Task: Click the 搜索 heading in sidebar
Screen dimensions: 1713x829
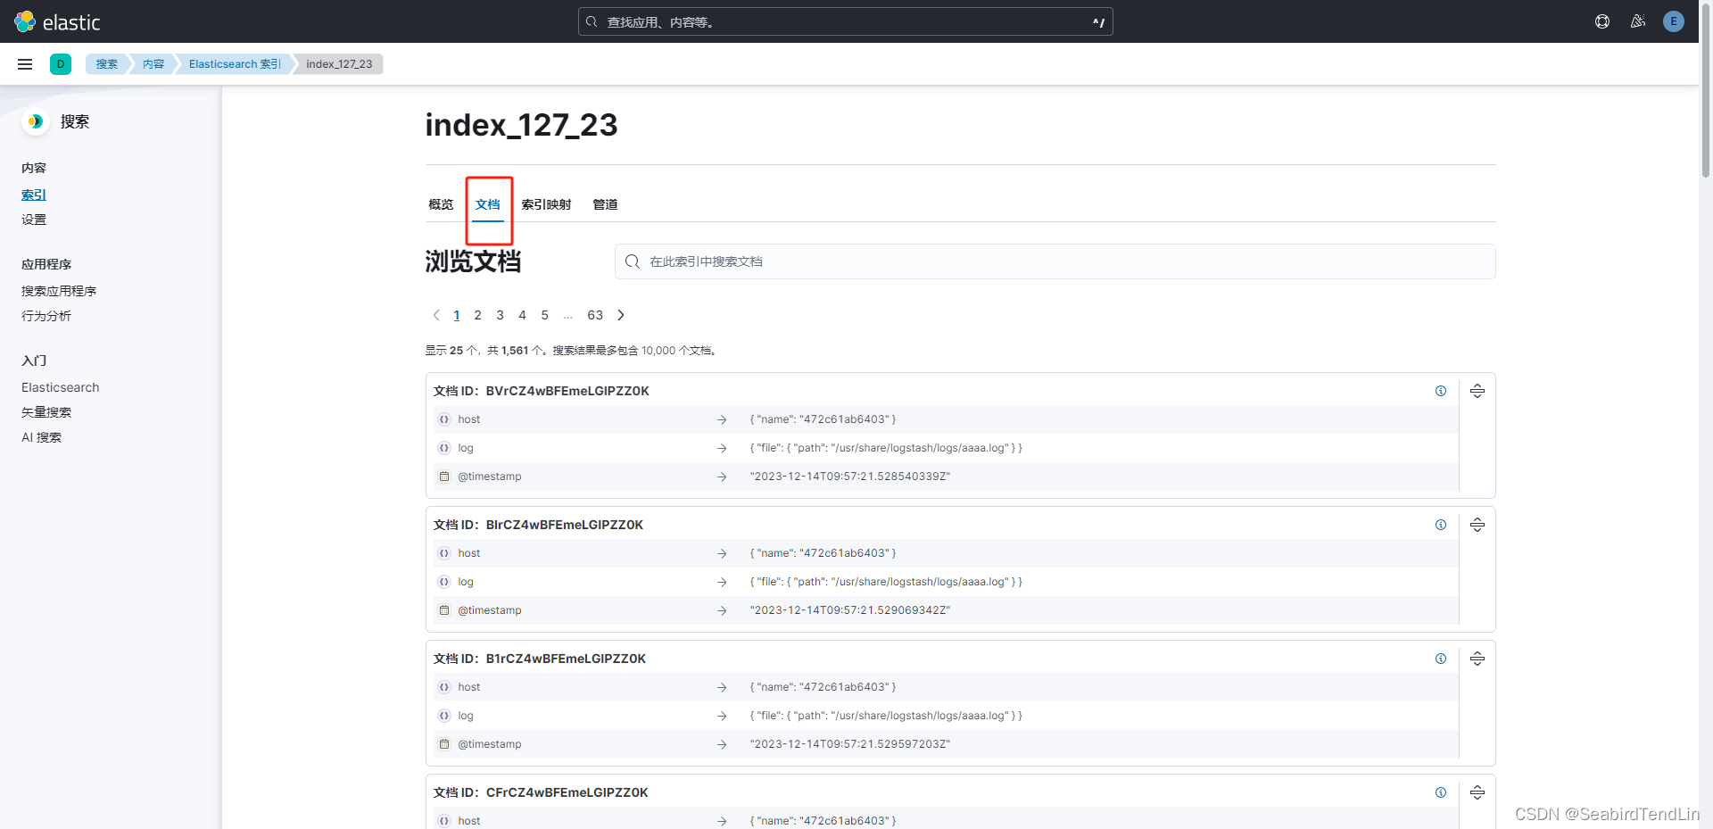Action: (x=75, y=121)
